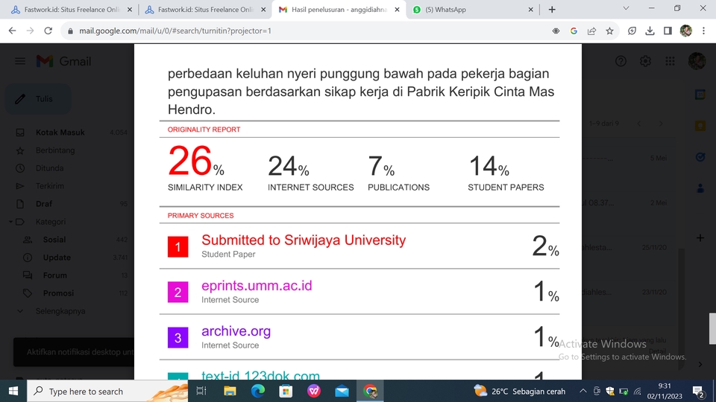Click the archive.org source
716x402 pixels.
point(236,331)
